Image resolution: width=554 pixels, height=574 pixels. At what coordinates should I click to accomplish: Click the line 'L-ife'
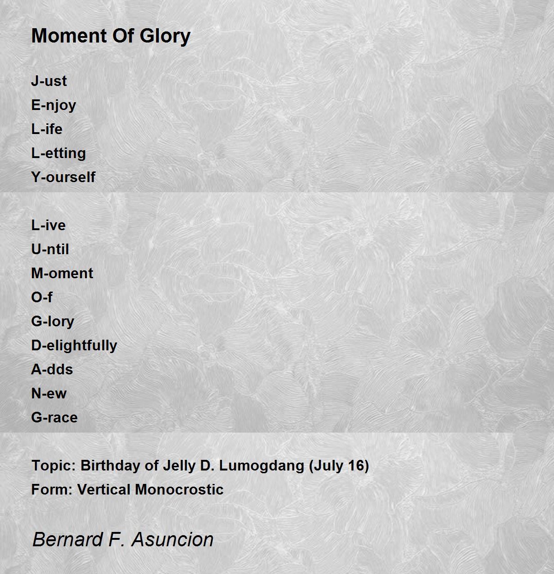click(47, 129)
